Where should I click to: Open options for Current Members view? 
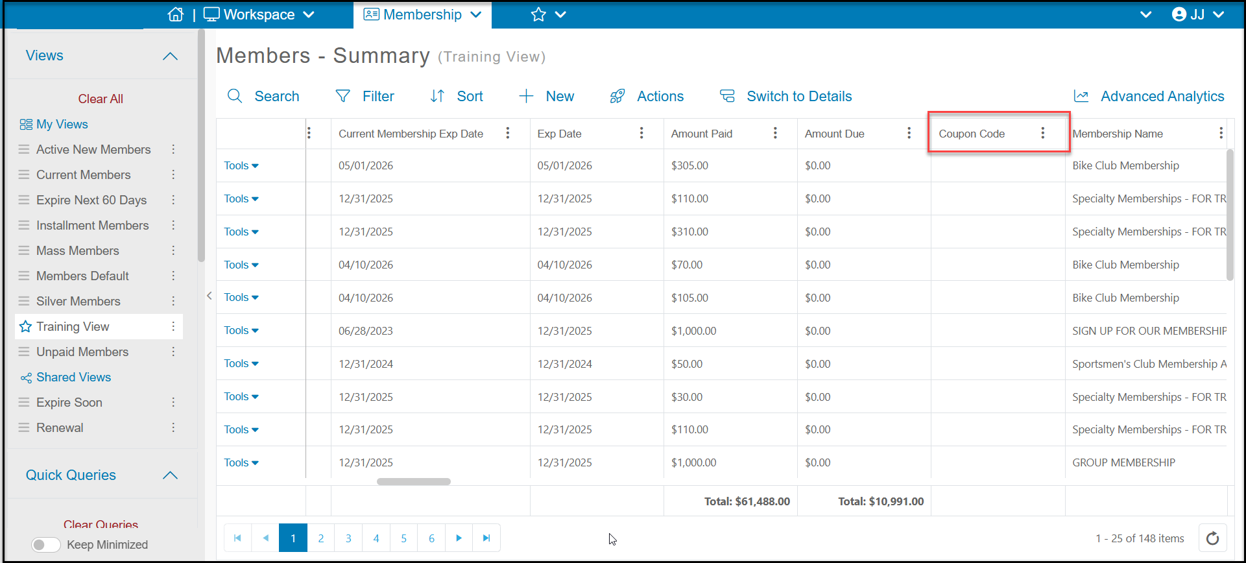point(173,174)
